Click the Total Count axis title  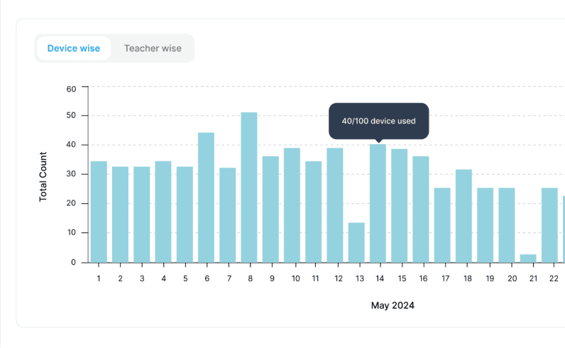pos(43,176)
